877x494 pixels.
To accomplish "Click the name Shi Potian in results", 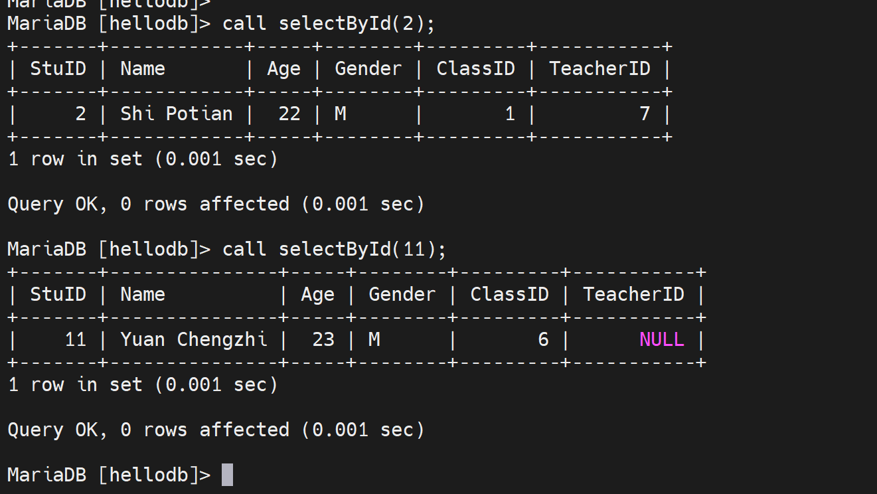I will coord(177,114).
